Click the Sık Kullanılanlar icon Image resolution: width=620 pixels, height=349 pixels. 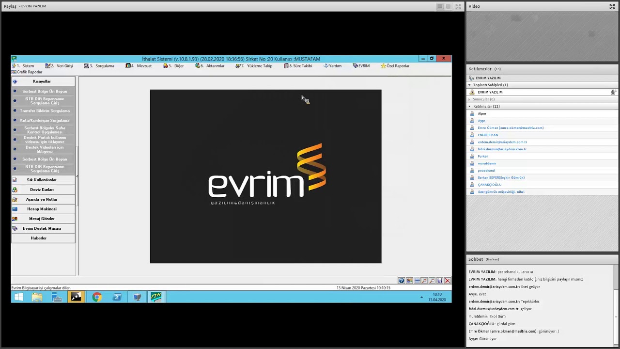[x=15, y=180]
